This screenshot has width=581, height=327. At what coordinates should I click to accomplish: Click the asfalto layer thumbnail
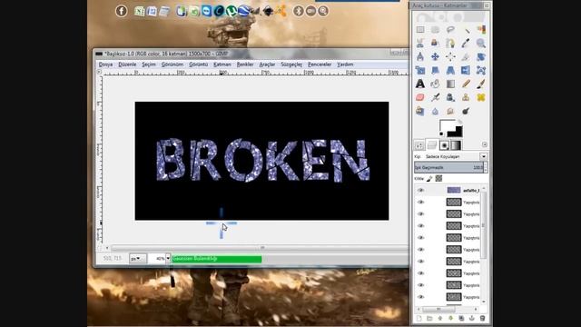(454, 190)
